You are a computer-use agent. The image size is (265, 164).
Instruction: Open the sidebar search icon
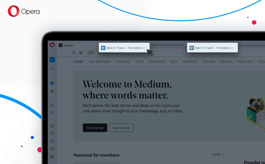[52, 105]
